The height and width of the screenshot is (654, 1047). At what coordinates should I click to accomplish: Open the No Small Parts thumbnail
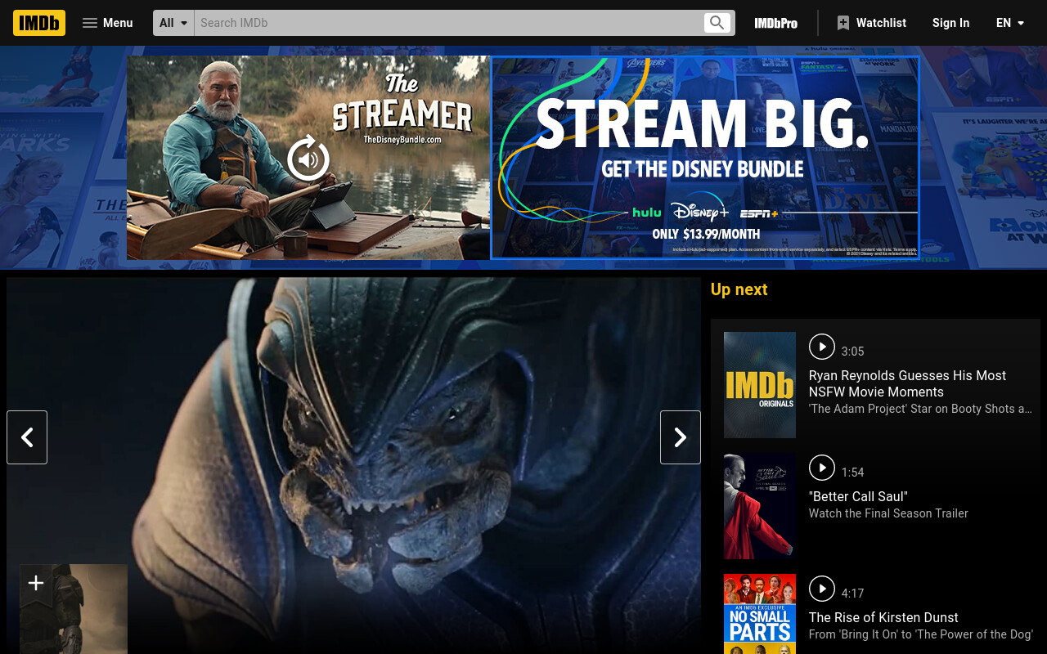760,614
